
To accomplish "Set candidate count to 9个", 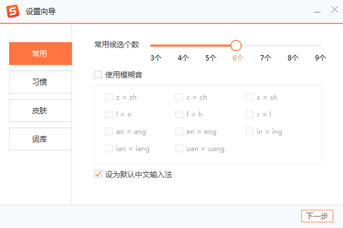I will pyautogui.click(x=320, y=58).
